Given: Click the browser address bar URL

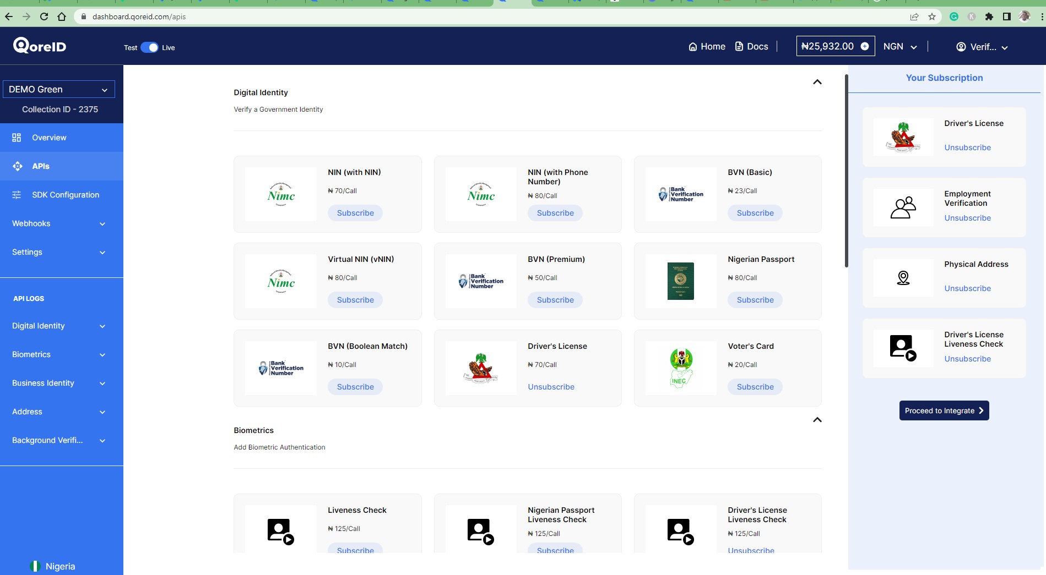Looking at the screenshot, I should [x=139, y=17].
